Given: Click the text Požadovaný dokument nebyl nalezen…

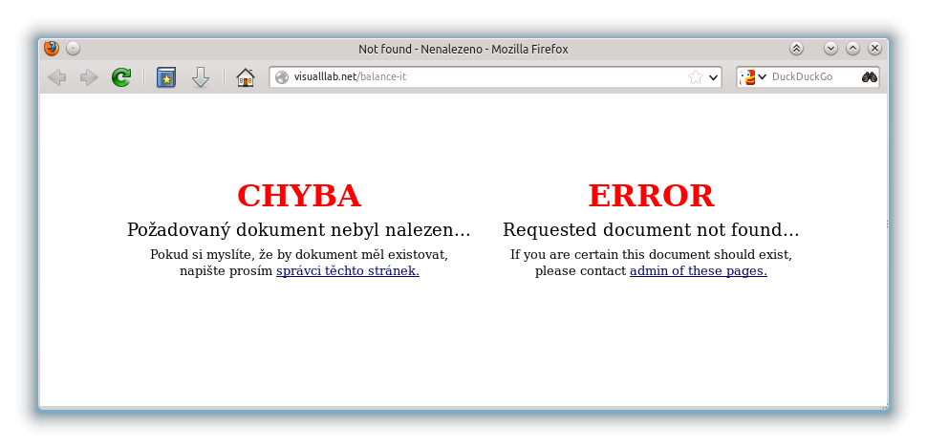Looking at the screenshot, I should pyautogui.click(x=299, y=230).
